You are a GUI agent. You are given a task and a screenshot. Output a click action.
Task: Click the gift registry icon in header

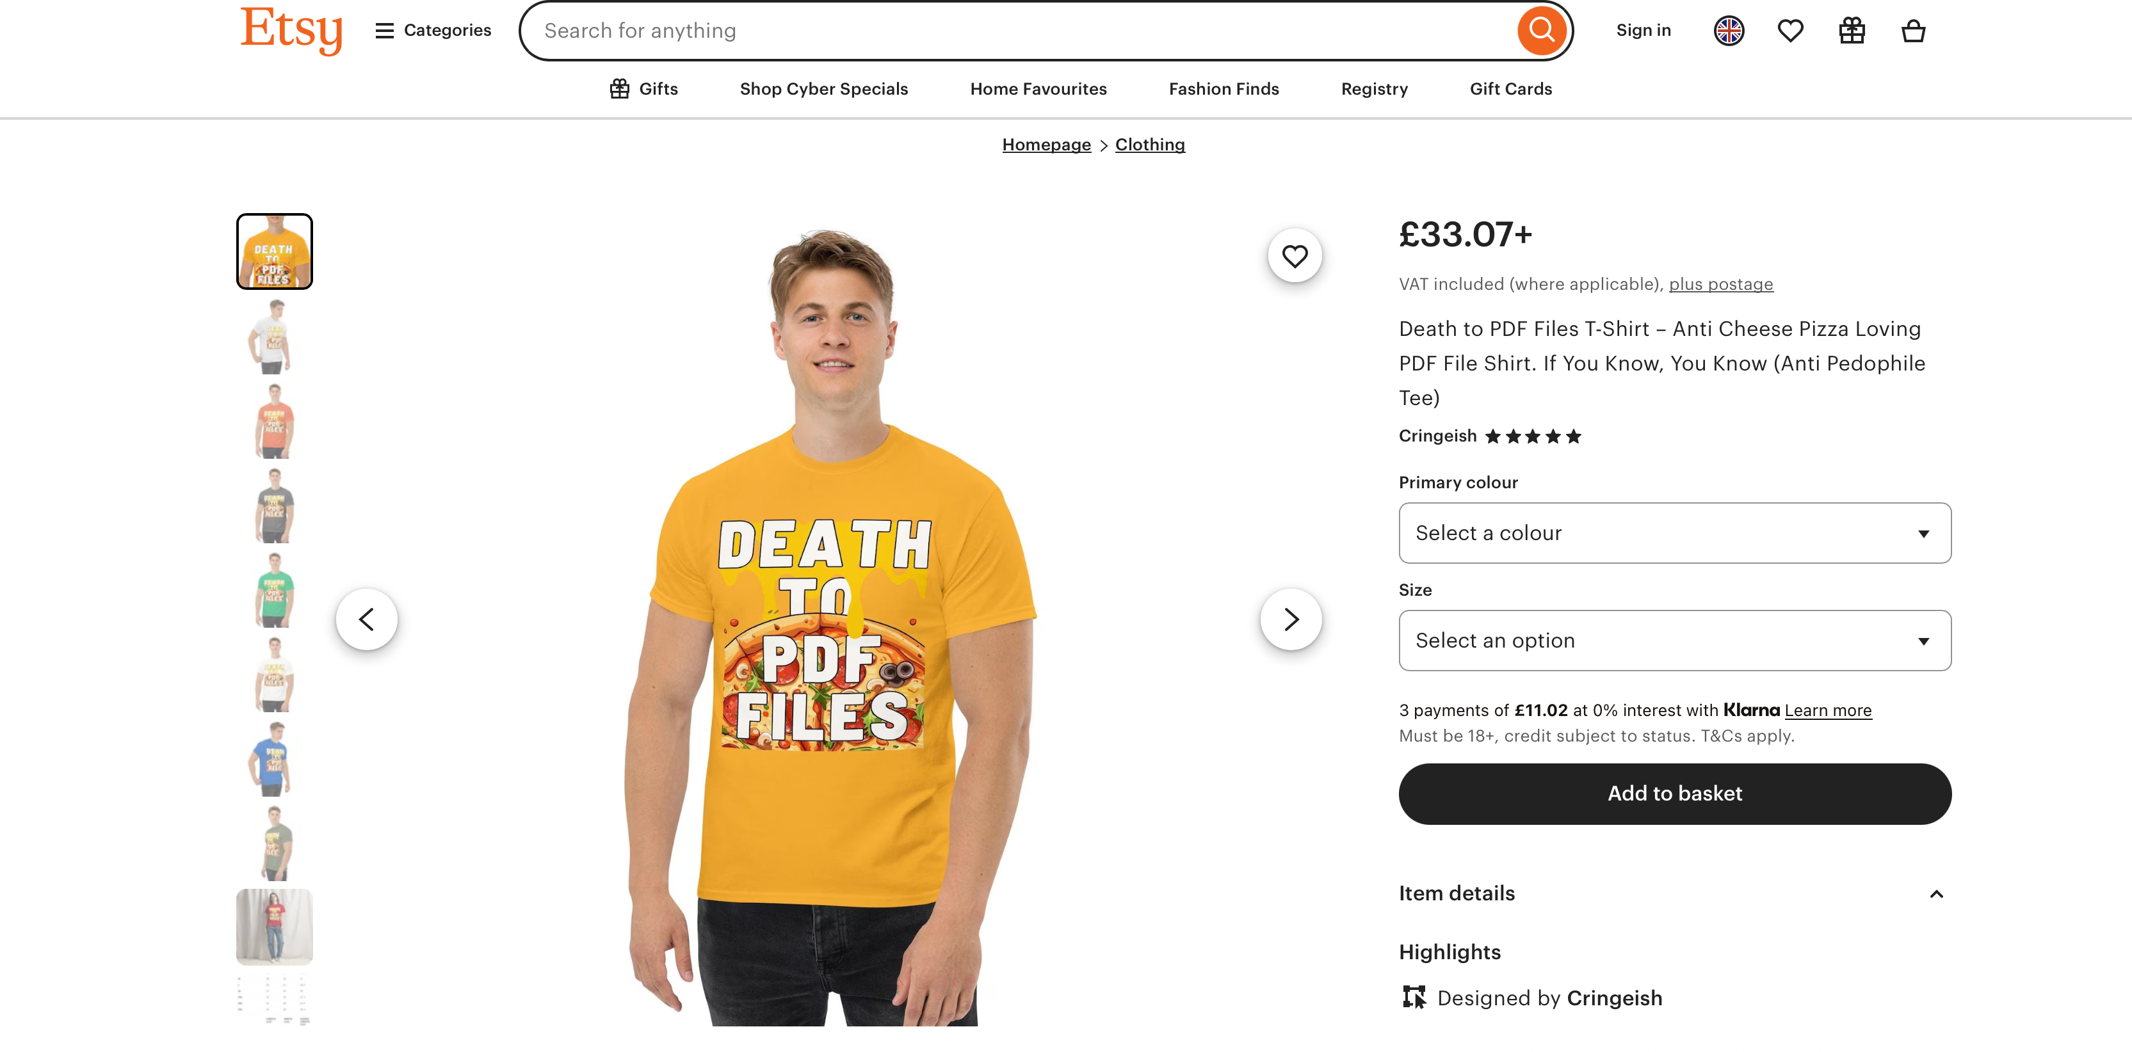(x=1852, y=31)
